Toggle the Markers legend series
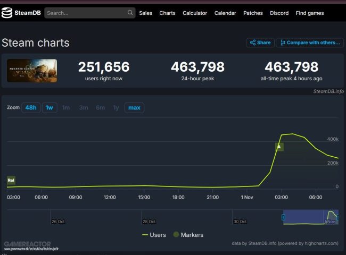Screen dimensions: 346x255 coord(188,235)
